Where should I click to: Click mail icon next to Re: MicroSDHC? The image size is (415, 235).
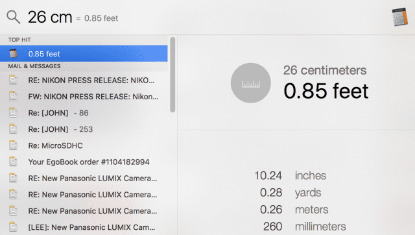pos(13,145)
